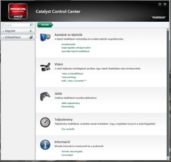Screen dimensions: 171x162
Task: Click the main panel vertical scrollbar
Action: pos(168,94)
